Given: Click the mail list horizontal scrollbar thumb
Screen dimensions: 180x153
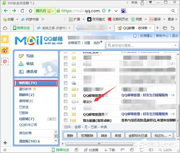Looking at the screenshot, I should click(x=99, y=144).
